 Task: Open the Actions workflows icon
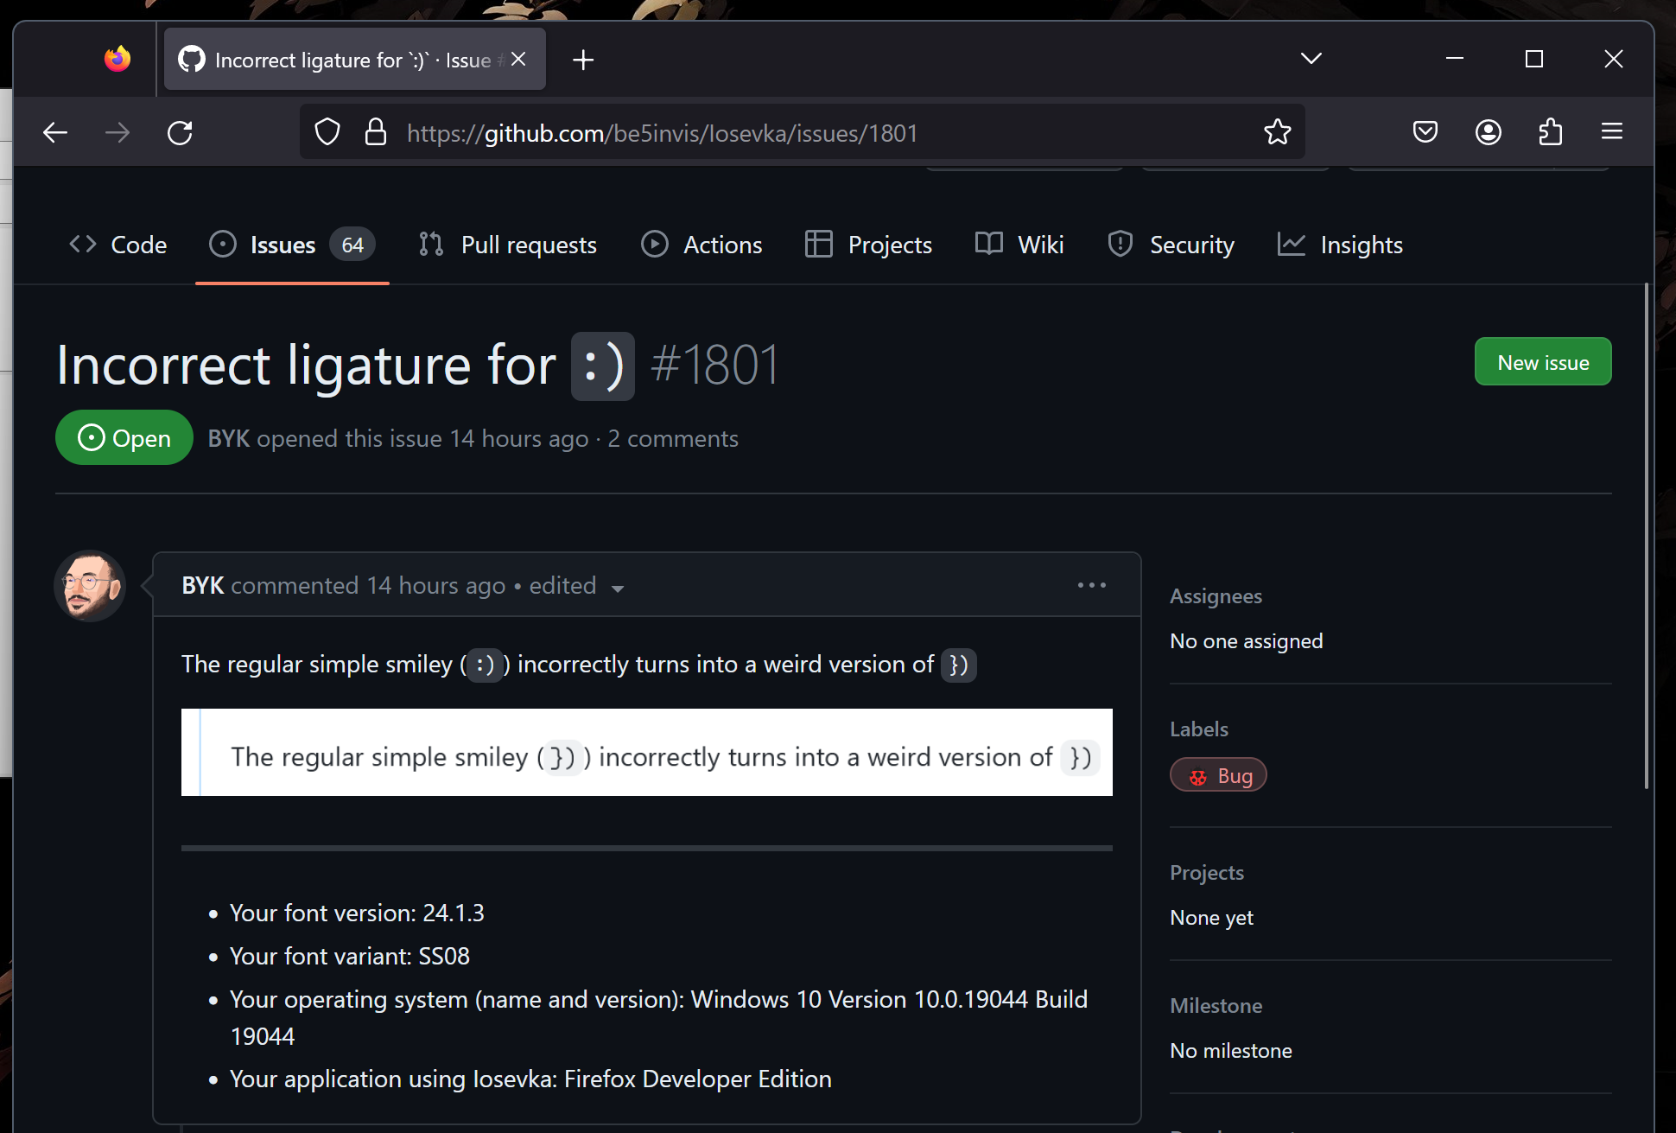(654, 245)
